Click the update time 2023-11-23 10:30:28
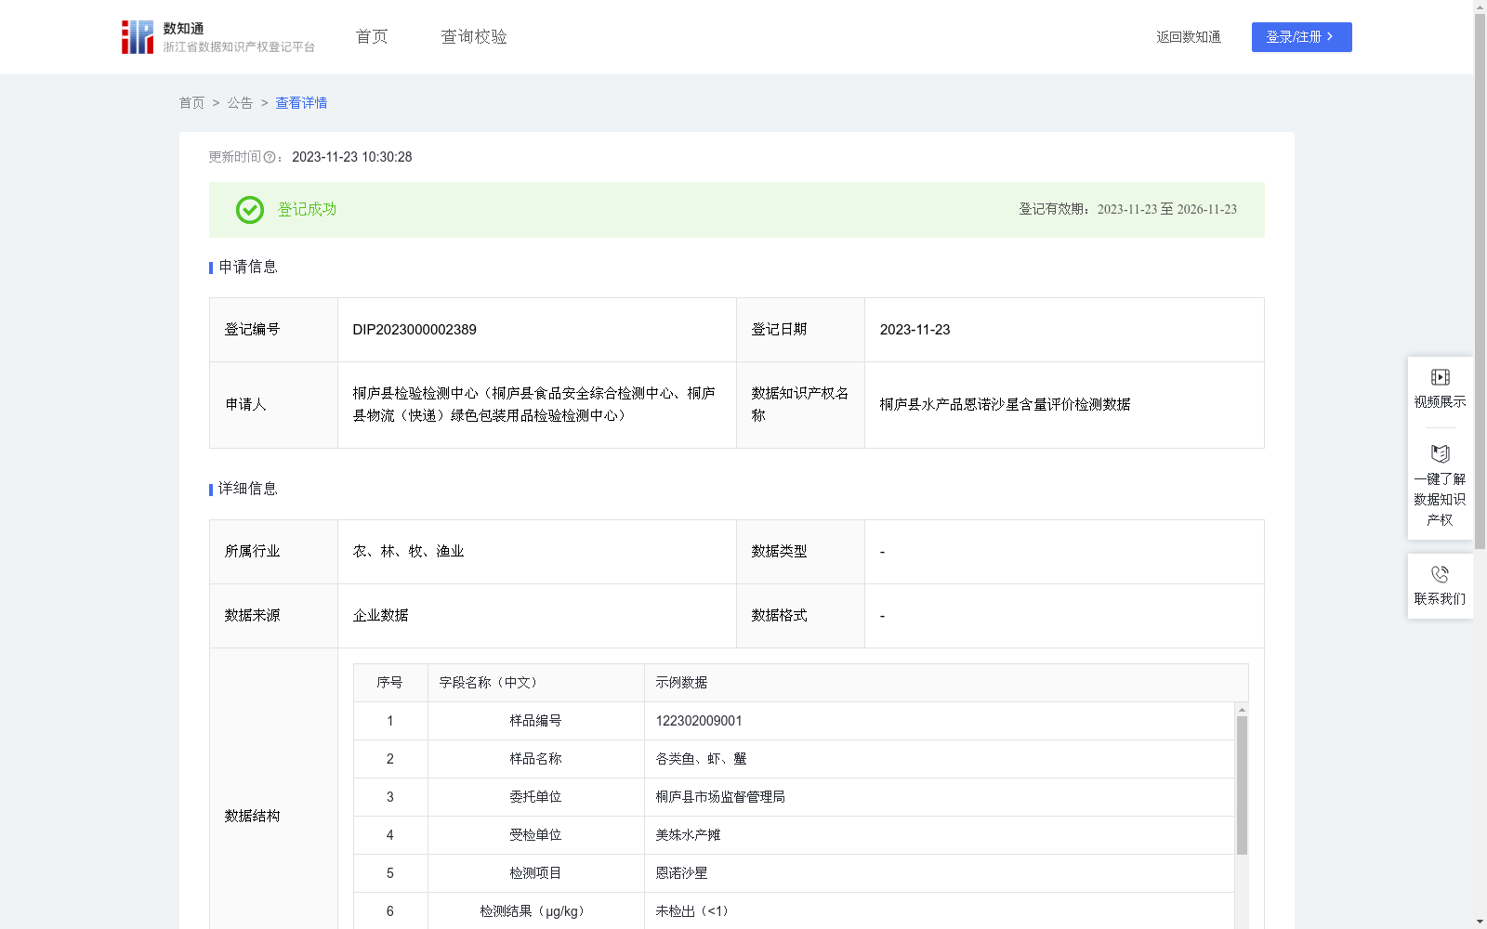Viewport: 1487px width, 929px height. click(351, 158)
